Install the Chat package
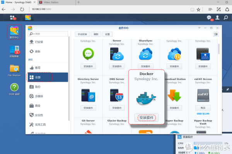This screenshot has width=232, height=154. pos(88,66)
